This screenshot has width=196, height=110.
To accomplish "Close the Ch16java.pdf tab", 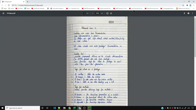I will pyautogui.click(x=24, y=2).
